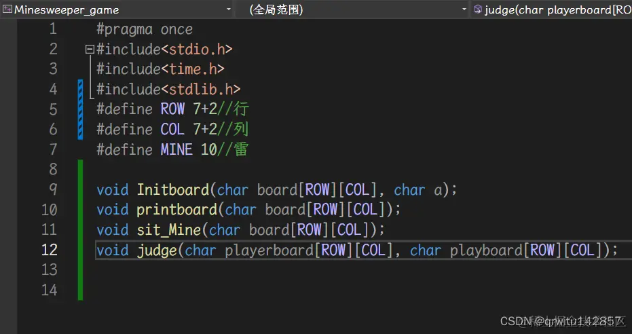Viewport: 632px width, 334px height.
Task: Click the 'char a' parameter on line 9
Action: point(418,189)
